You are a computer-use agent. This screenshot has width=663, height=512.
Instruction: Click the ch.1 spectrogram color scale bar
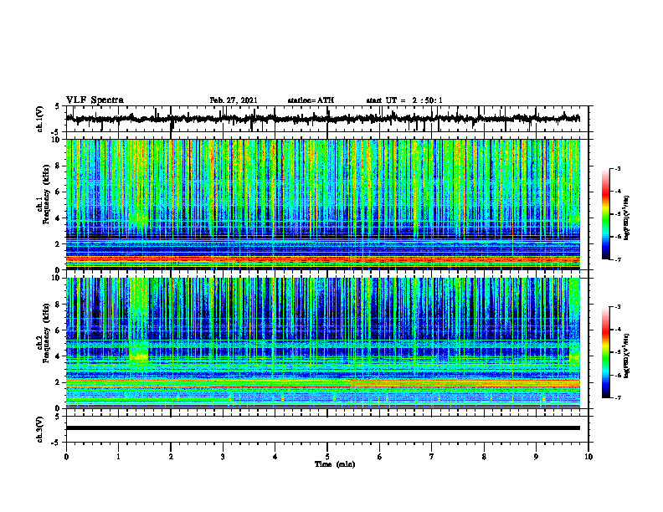(605, 214)
